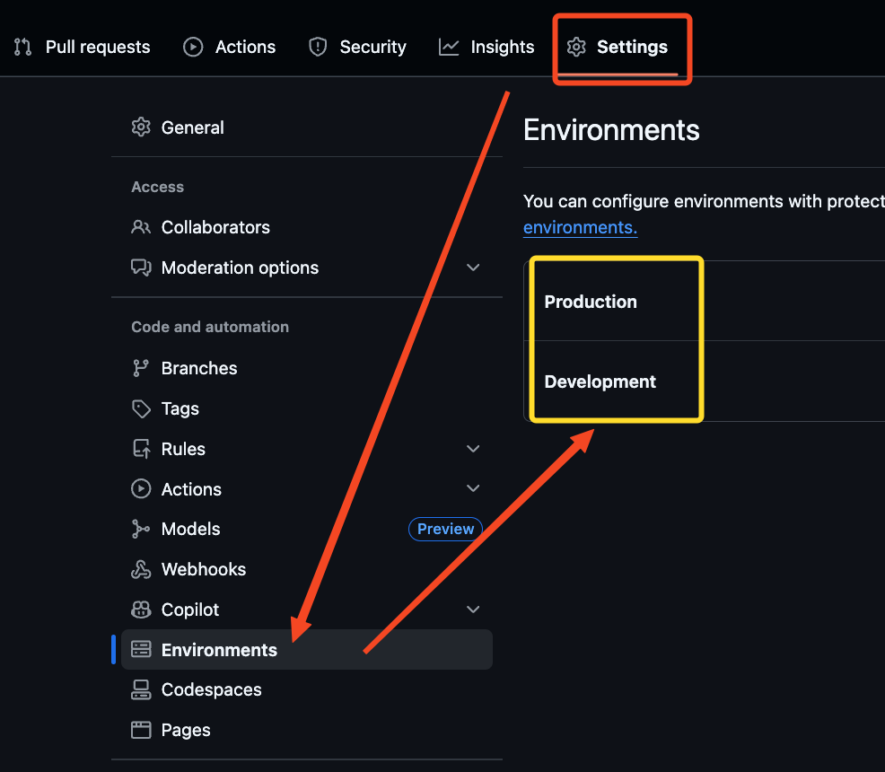Click the Branches git-branch icon
Image resolution: width=885 pixels, height=772 pixels.
(141, 368)
